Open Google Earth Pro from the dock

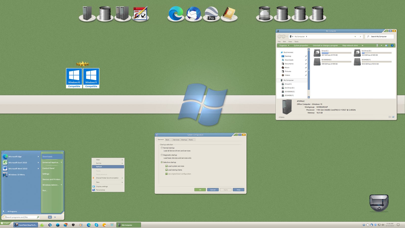(x=211, y=14)
